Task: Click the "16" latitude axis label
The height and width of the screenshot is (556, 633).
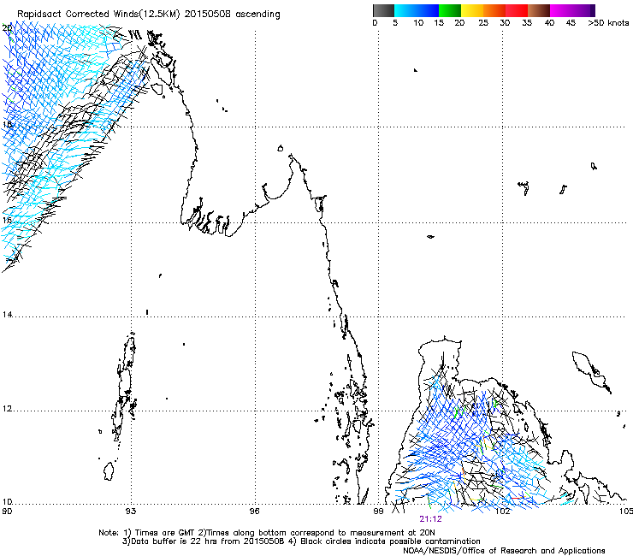Action: point(7,220)
